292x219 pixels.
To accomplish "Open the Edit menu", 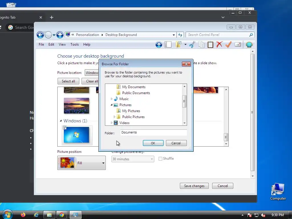I will [x=51, y=44].
